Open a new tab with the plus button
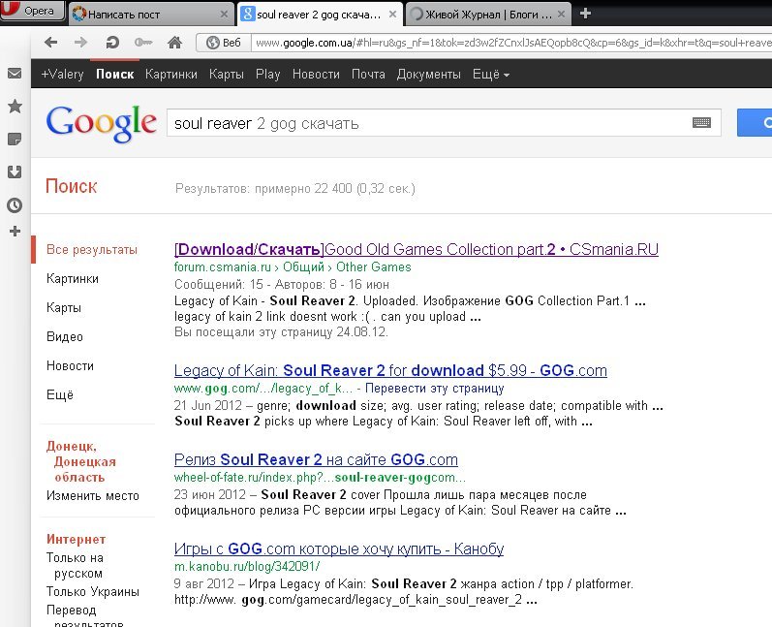 click(x=585, y=14)
